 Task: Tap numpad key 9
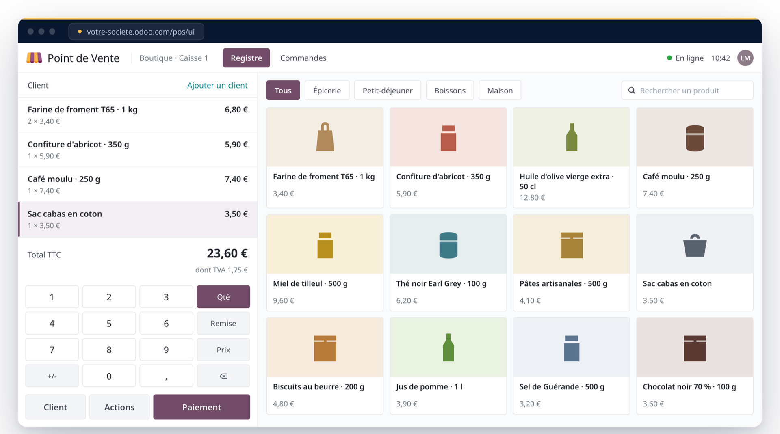point(166,350)
